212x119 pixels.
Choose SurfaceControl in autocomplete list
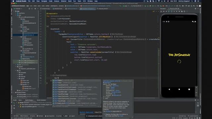coord(77,85)
